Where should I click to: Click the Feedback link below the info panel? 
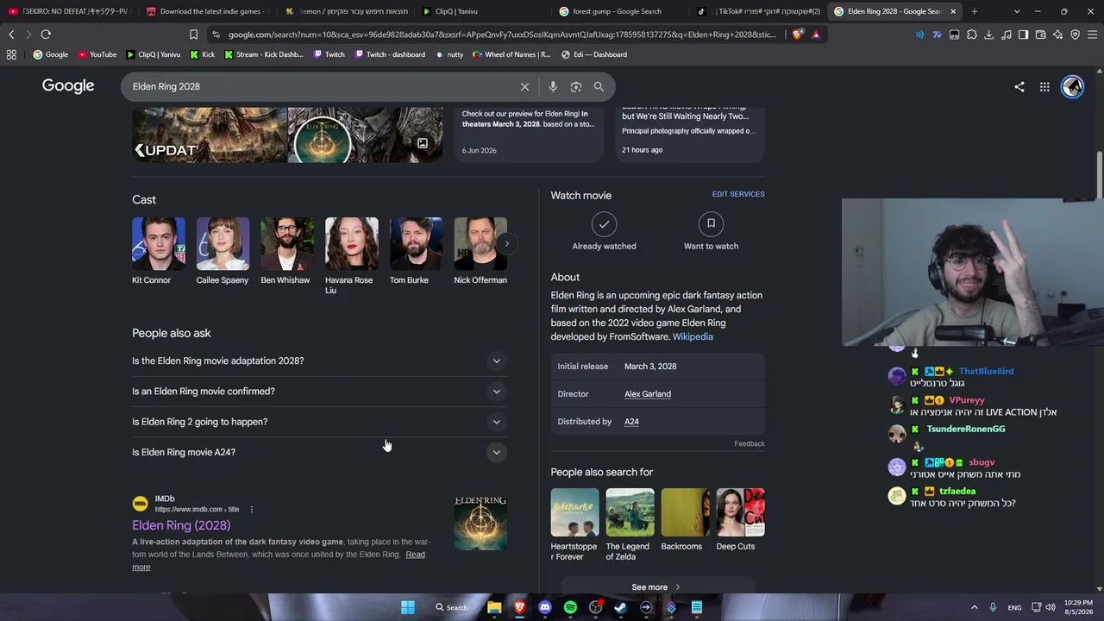(750, 444)
